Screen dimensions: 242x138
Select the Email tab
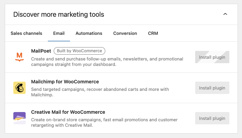pyautogui.click(x=59, y=33)
